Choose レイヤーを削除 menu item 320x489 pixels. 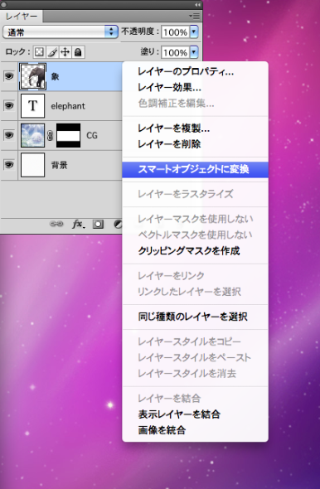click(195, 144)
